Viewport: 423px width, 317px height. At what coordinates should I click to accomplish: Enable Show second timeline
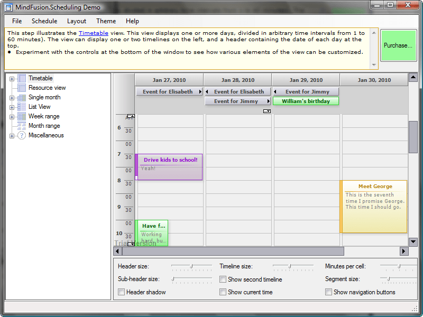[x=223, y=279]
